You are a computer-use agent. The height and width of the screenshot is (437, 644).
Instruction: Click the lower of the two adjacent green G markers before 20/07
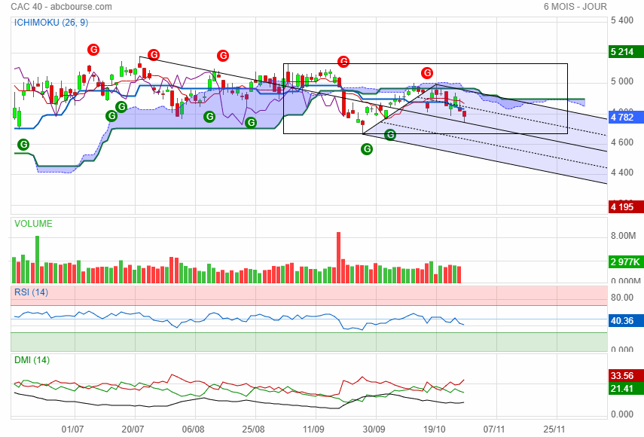click(111, 116)
